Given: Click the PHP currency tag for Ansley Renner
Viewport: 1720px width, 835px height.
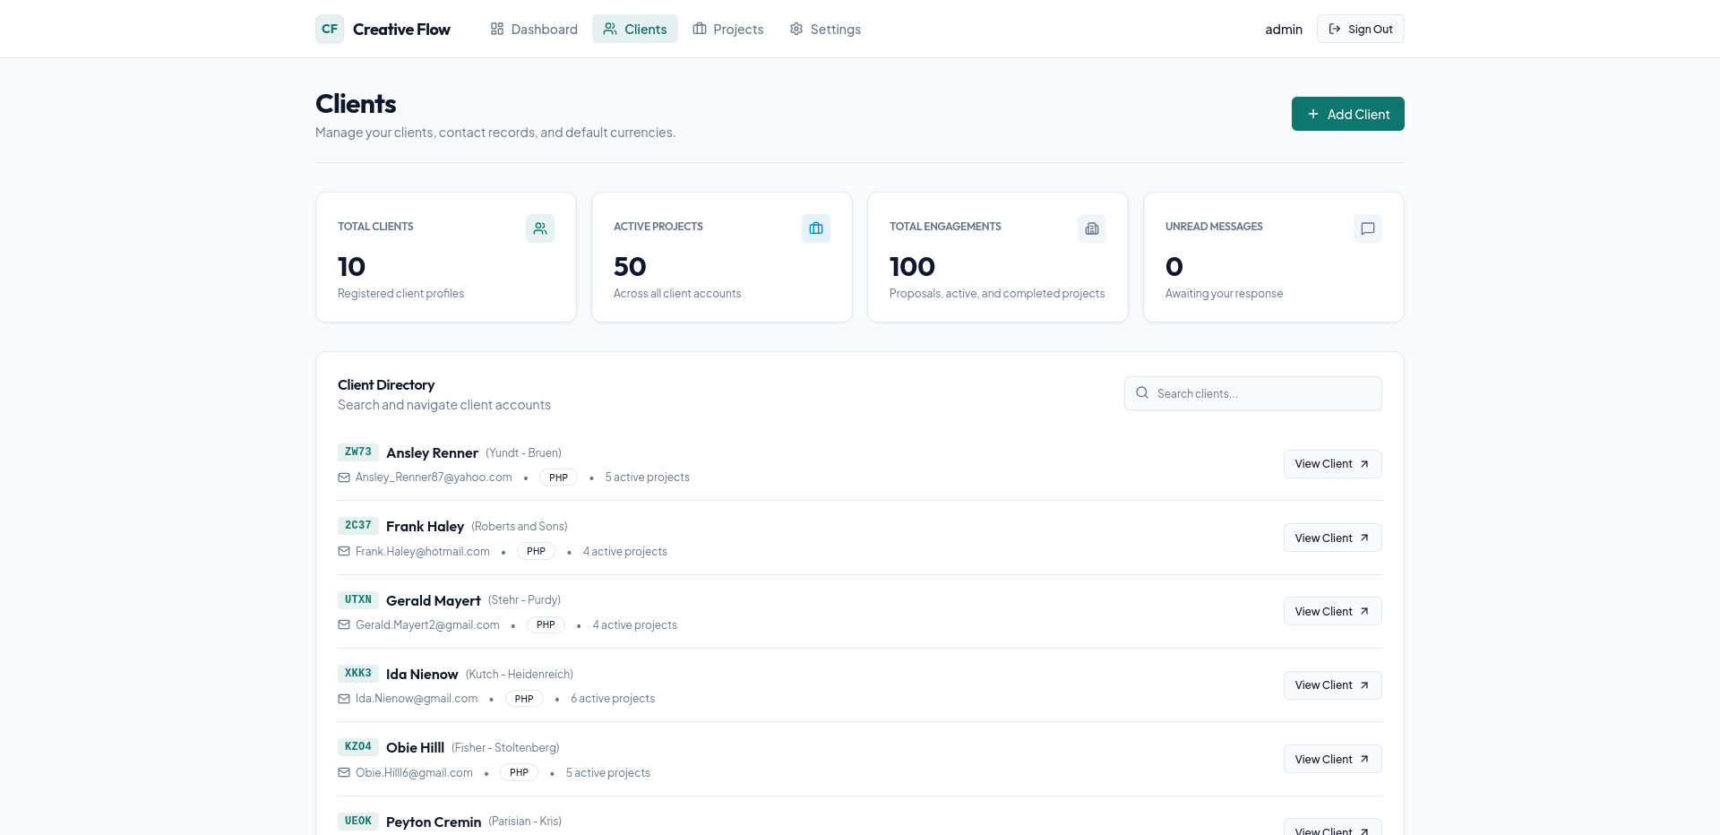Looking at the screenshot, I should (558, 478).
